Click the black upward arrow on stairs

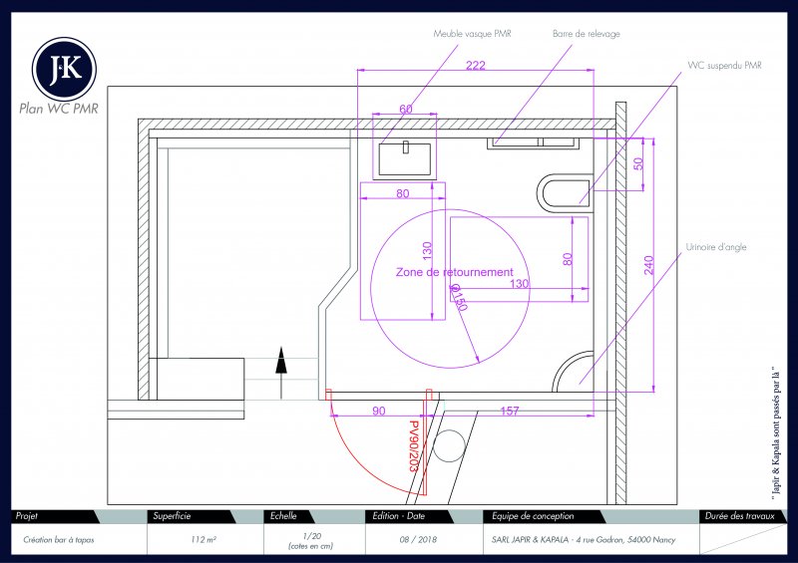[283, 362]
